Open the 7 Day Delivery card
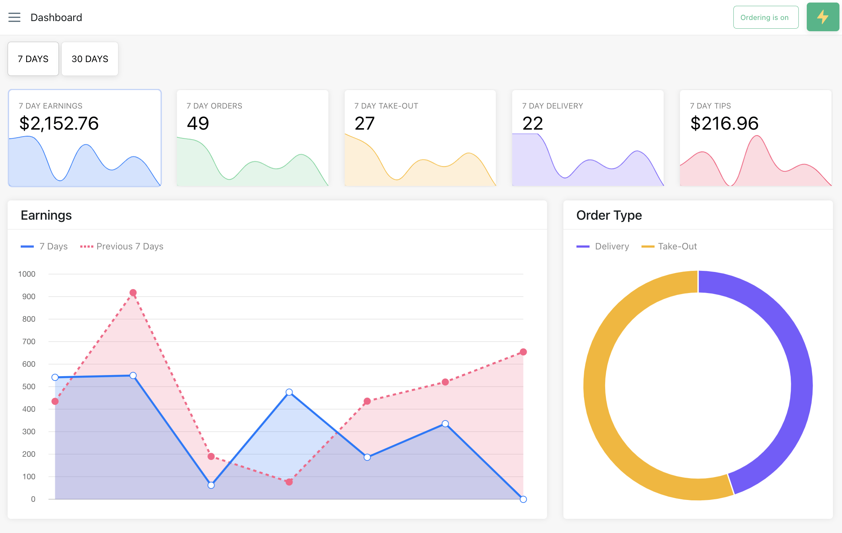 point(588,138)
